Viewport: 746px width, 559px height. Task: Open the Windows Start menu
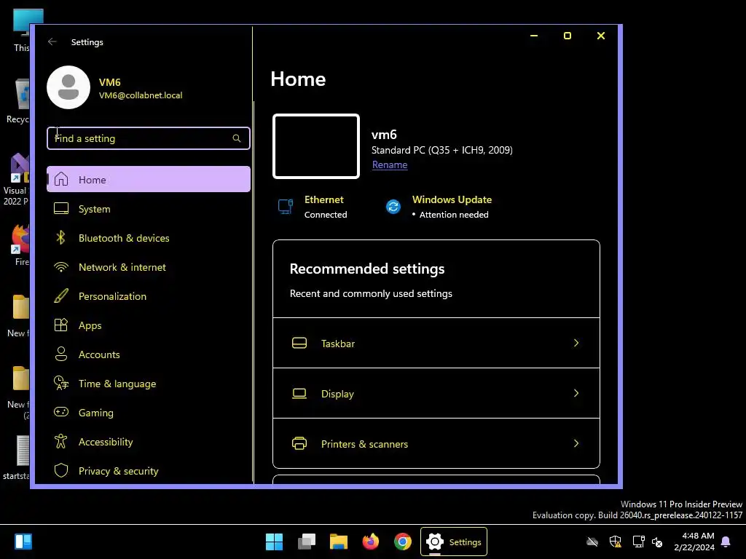tap(274, 542)
